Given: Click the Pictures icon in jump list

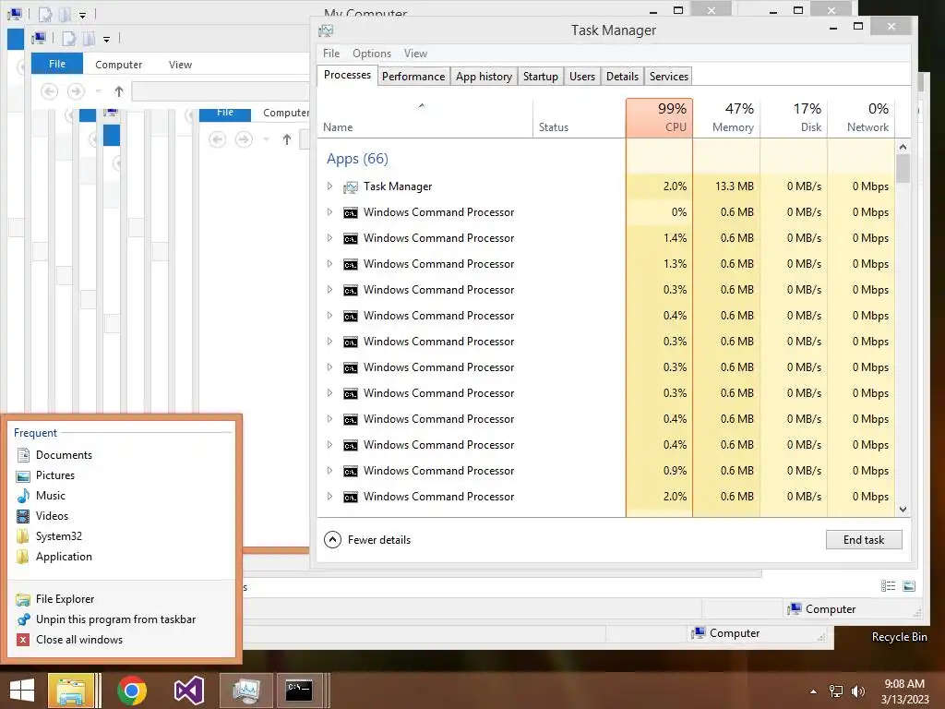Looking at the screenshot, I should coord(23,475).
